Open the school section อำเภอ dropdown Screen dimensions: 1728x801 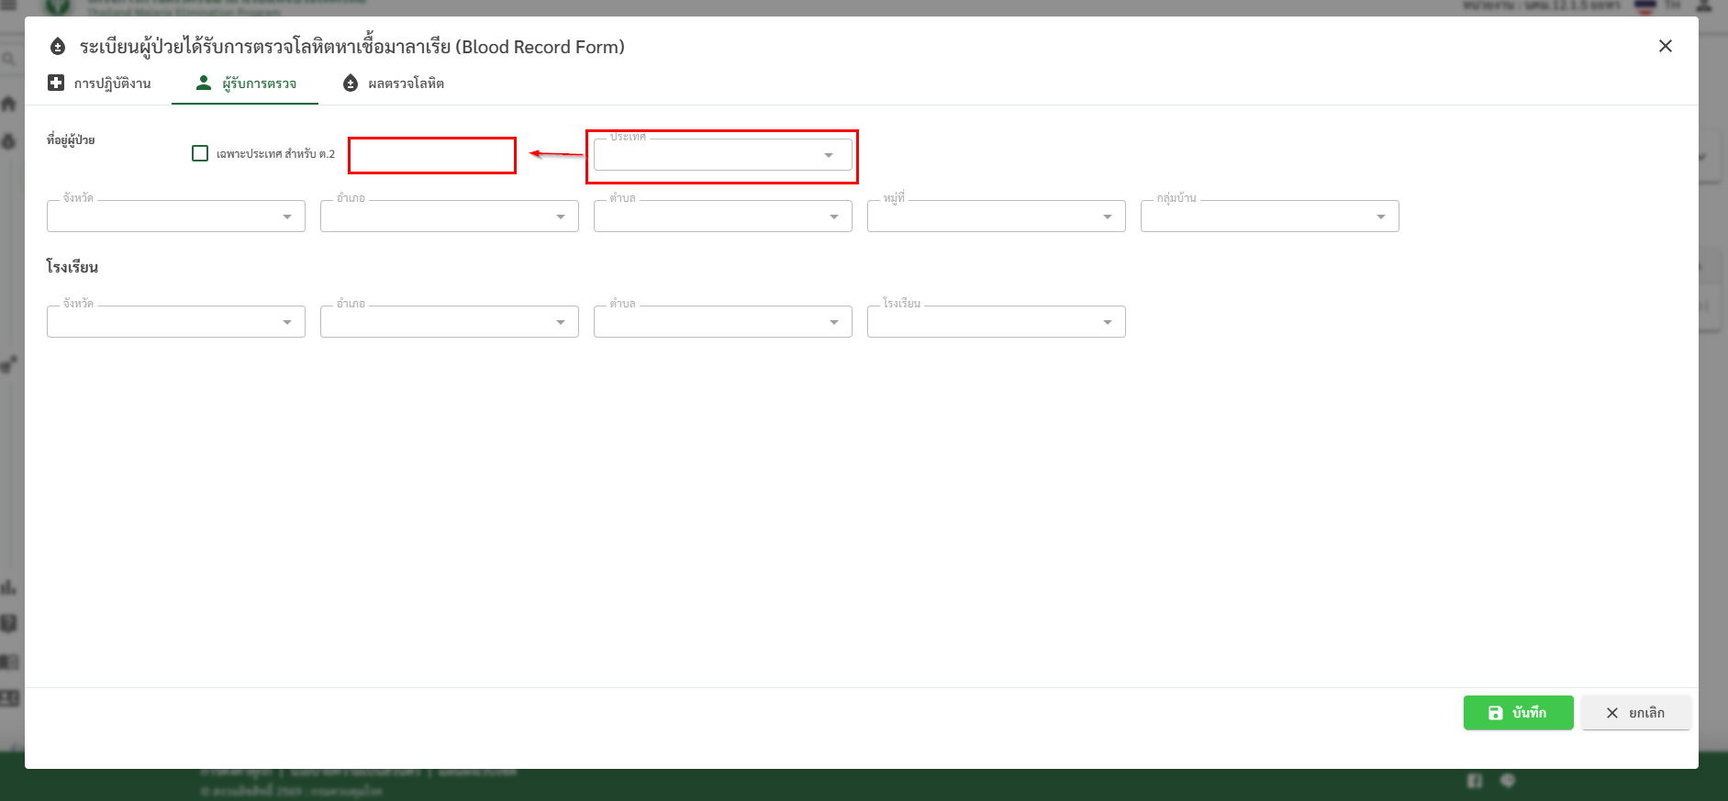pos(449,322)
